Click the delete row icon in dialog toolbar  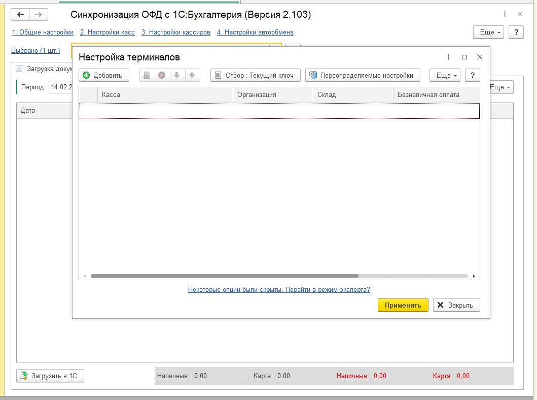click(162, 76)
